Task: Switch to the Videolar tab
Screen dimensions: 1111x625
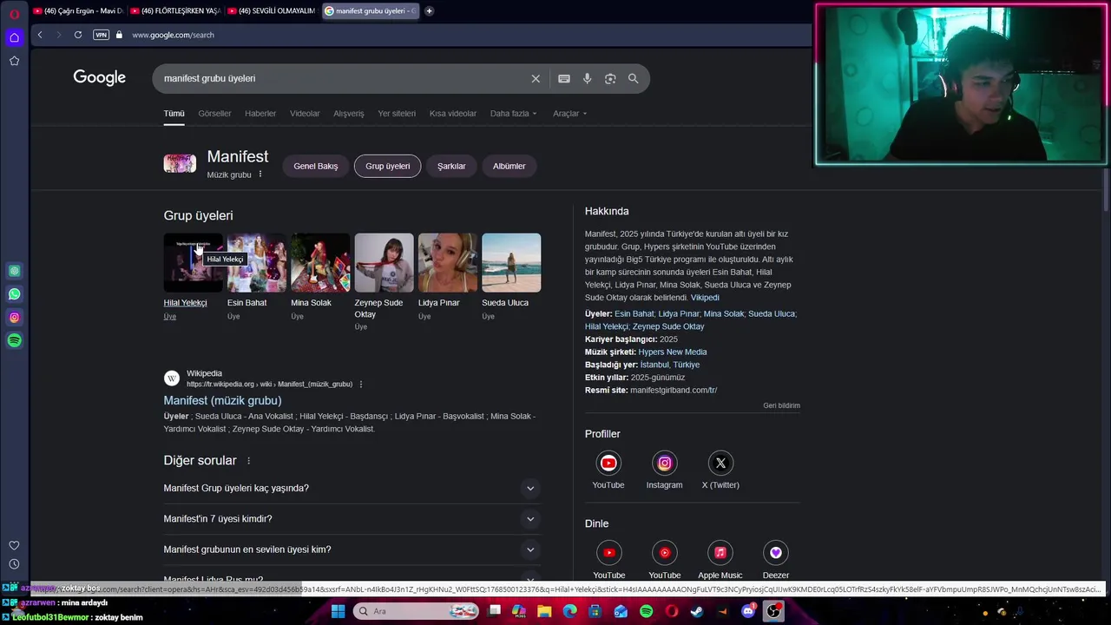Action: pos(305,114)
